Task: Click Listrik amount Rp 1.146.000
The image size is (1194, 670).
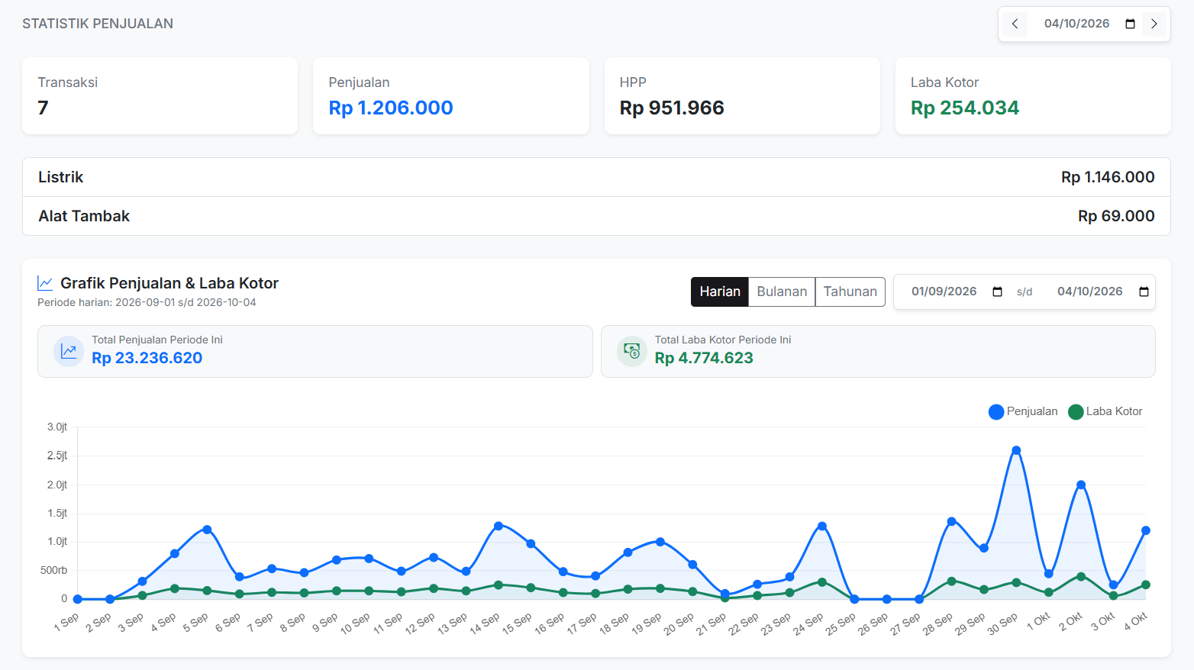Action: (x=1108, y=177)
